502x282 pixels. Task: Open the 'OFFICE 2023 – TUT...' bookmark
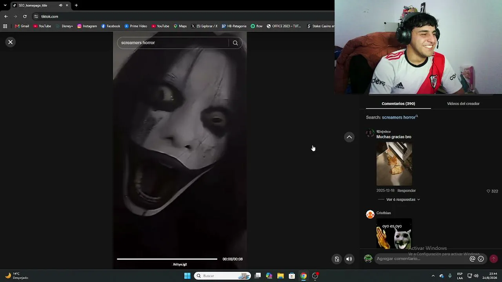pyautogui.click(x=284, y=26)
